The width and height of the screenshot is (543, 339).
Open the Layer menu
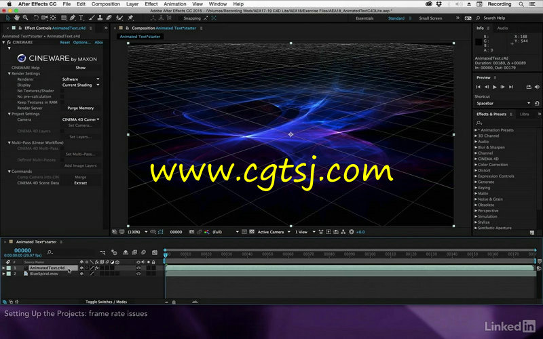132,4
